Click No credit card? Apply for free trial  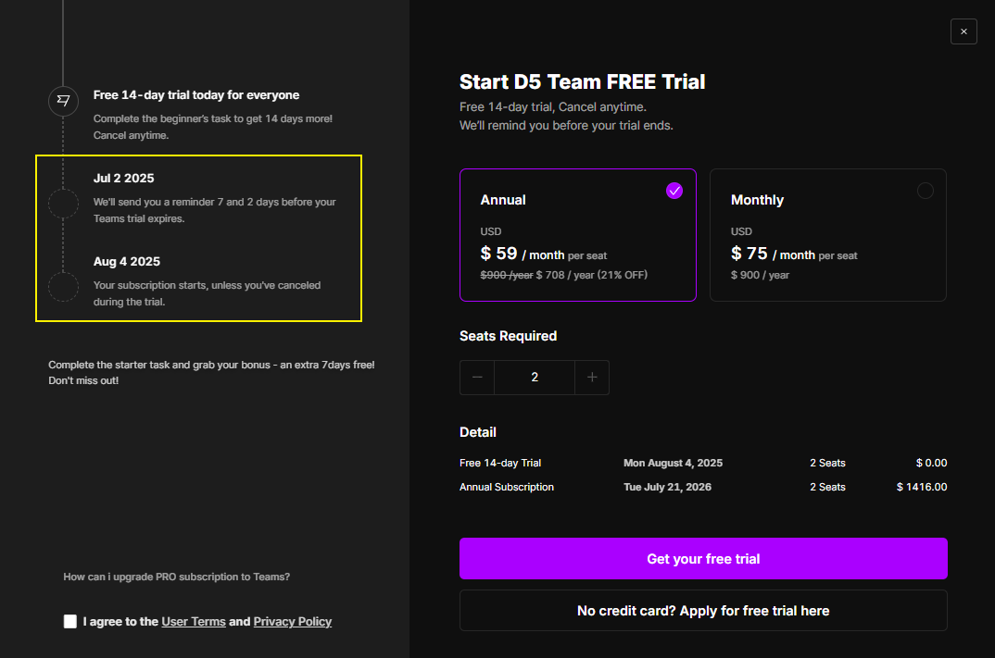point(703,611)
